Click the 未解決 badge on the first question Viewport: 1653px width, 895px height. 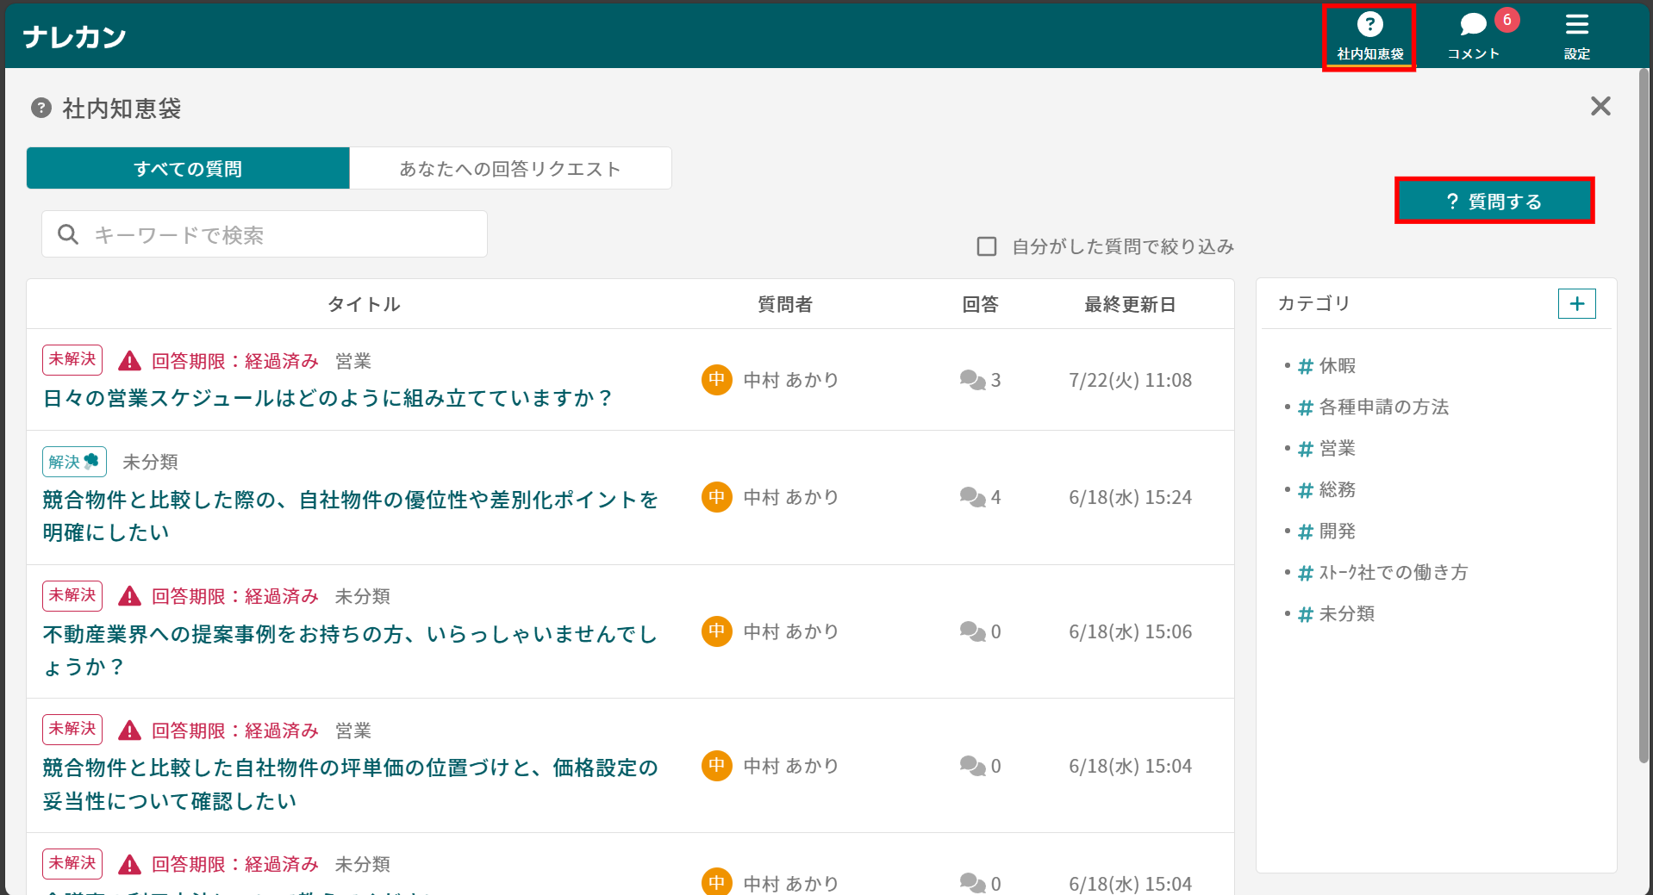pos(72,359)
